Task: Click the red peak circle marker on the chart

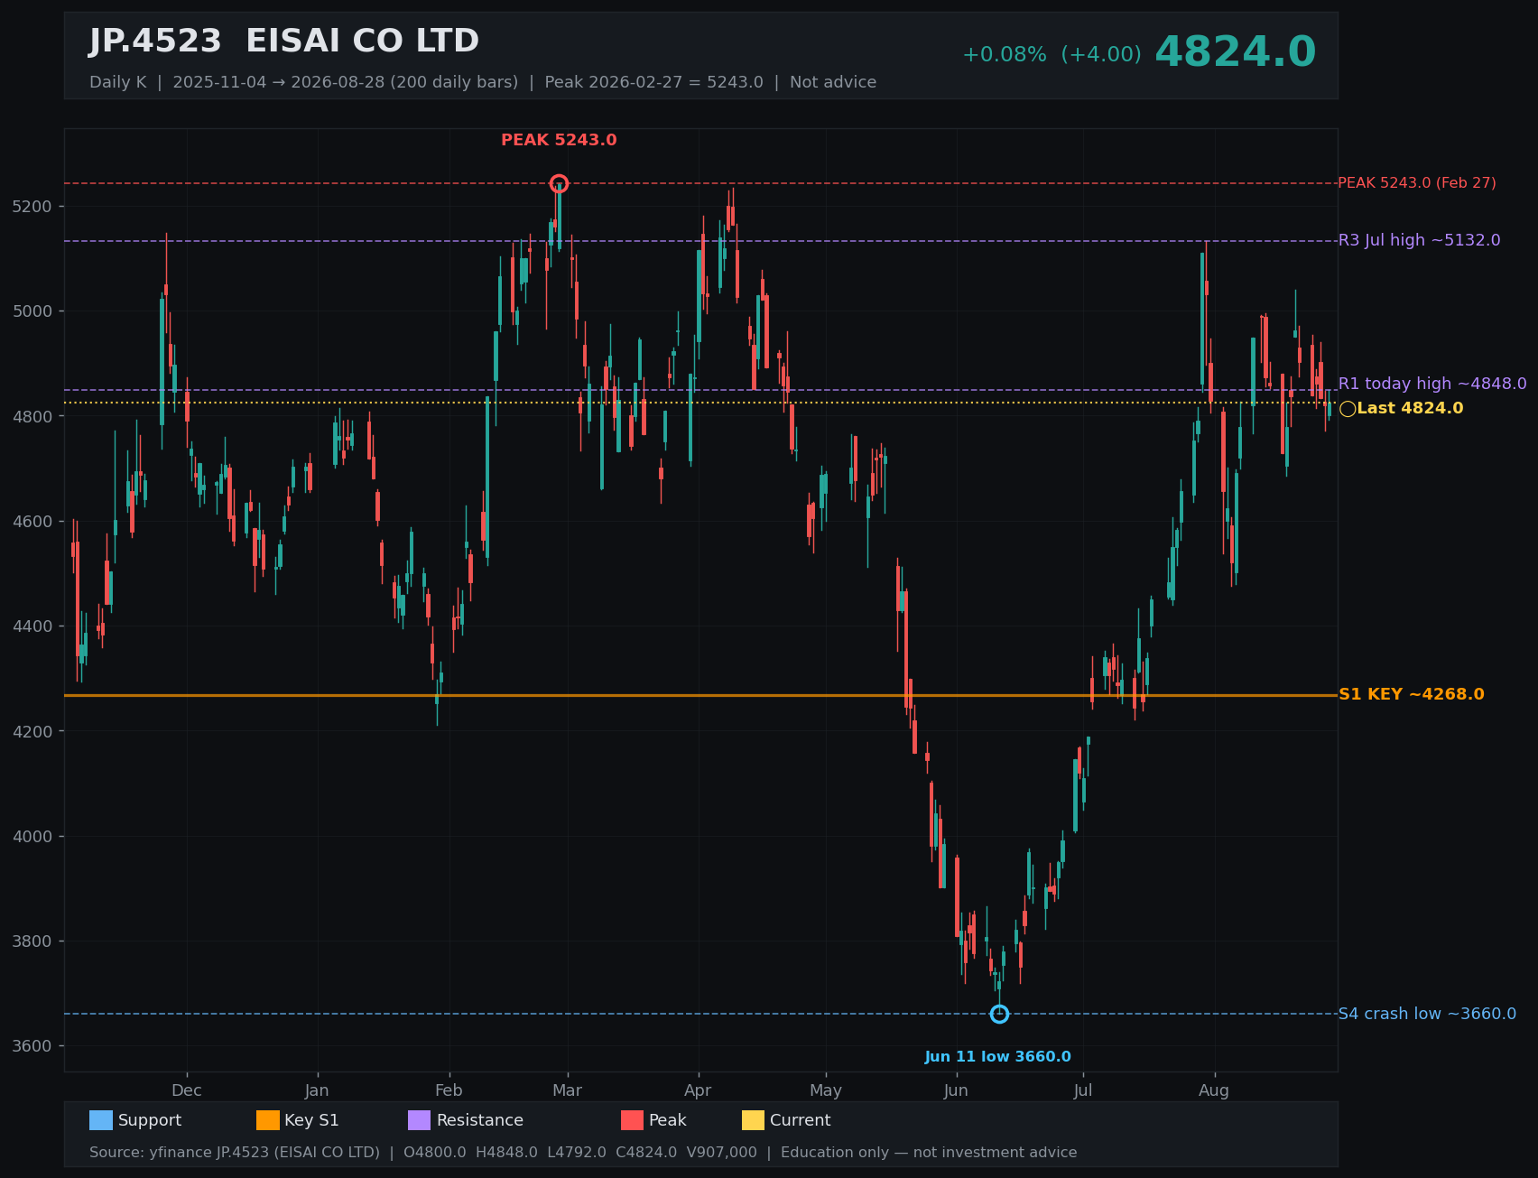Action: tap(559, 183)
